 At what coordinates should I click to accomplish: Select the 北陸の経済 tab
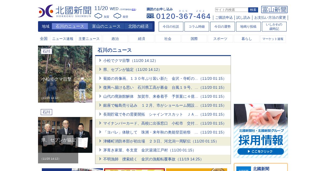coord(139,26)
